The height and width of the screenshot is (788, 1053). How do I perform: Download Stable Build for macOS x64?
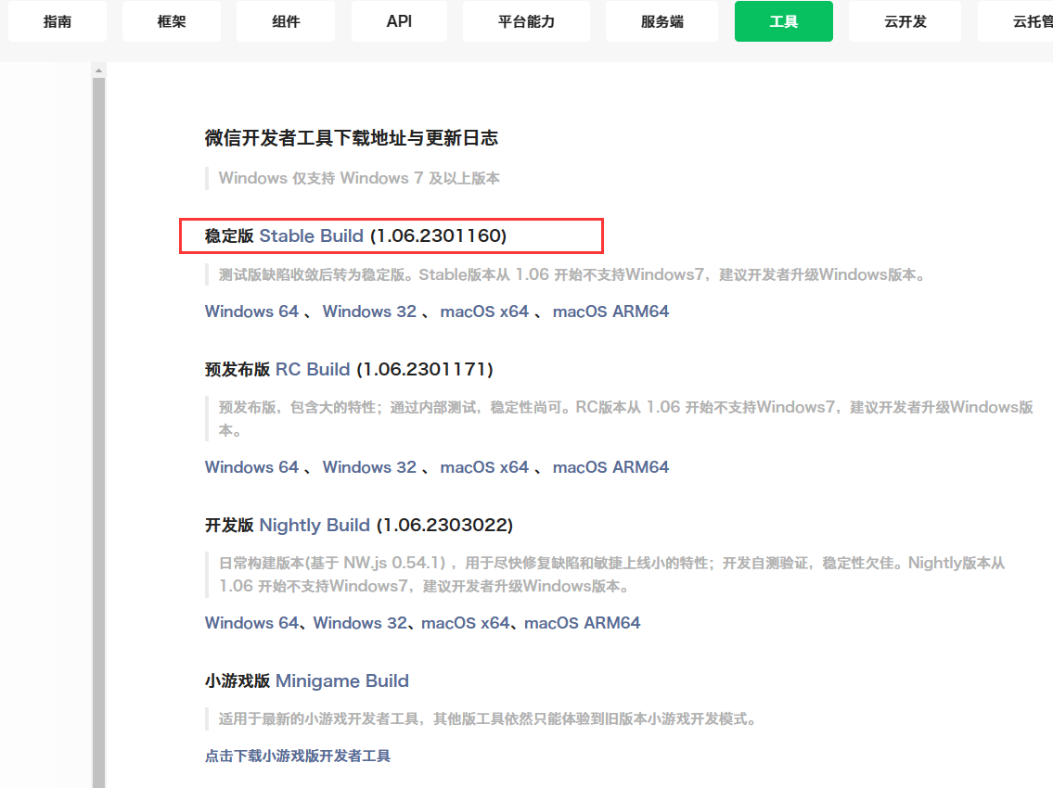tap(484, 311)
